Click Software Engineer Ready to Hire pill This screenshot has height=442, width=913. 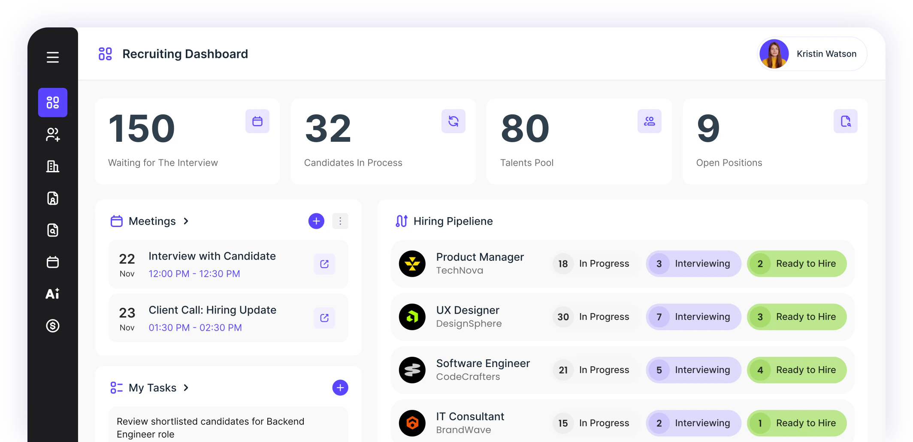tap(797, 370)
